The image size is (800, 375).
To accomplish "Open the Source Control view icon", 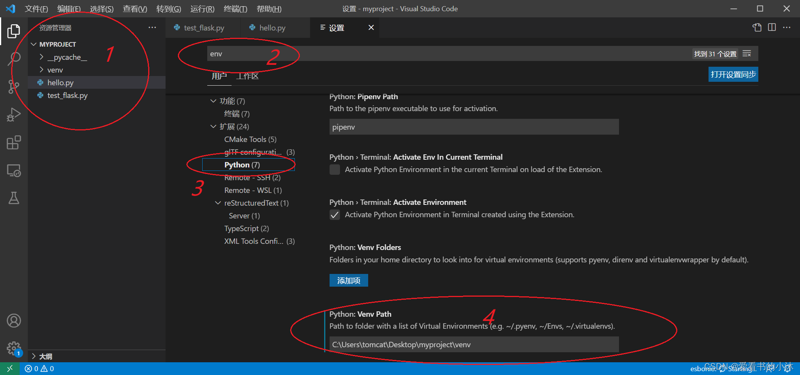I will [14, 86].
